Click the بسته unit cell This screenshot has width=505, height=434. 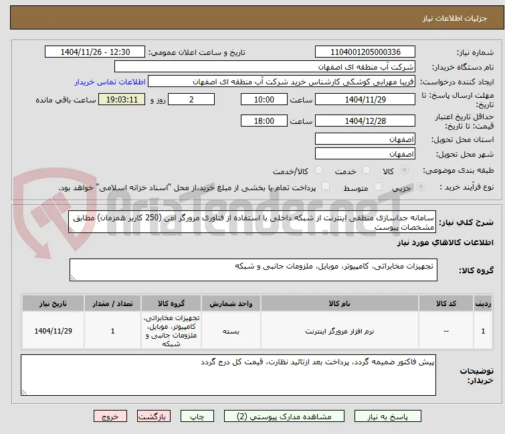tap(231, 331)
